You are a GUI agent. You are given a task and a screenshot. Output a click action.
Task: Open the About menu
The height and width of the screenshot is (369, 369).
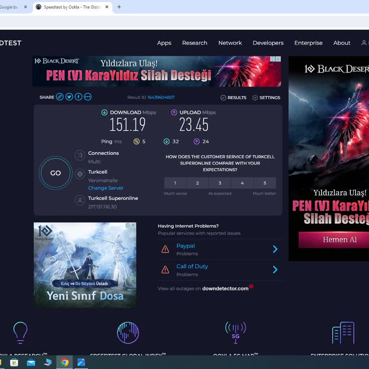[342, 43]
